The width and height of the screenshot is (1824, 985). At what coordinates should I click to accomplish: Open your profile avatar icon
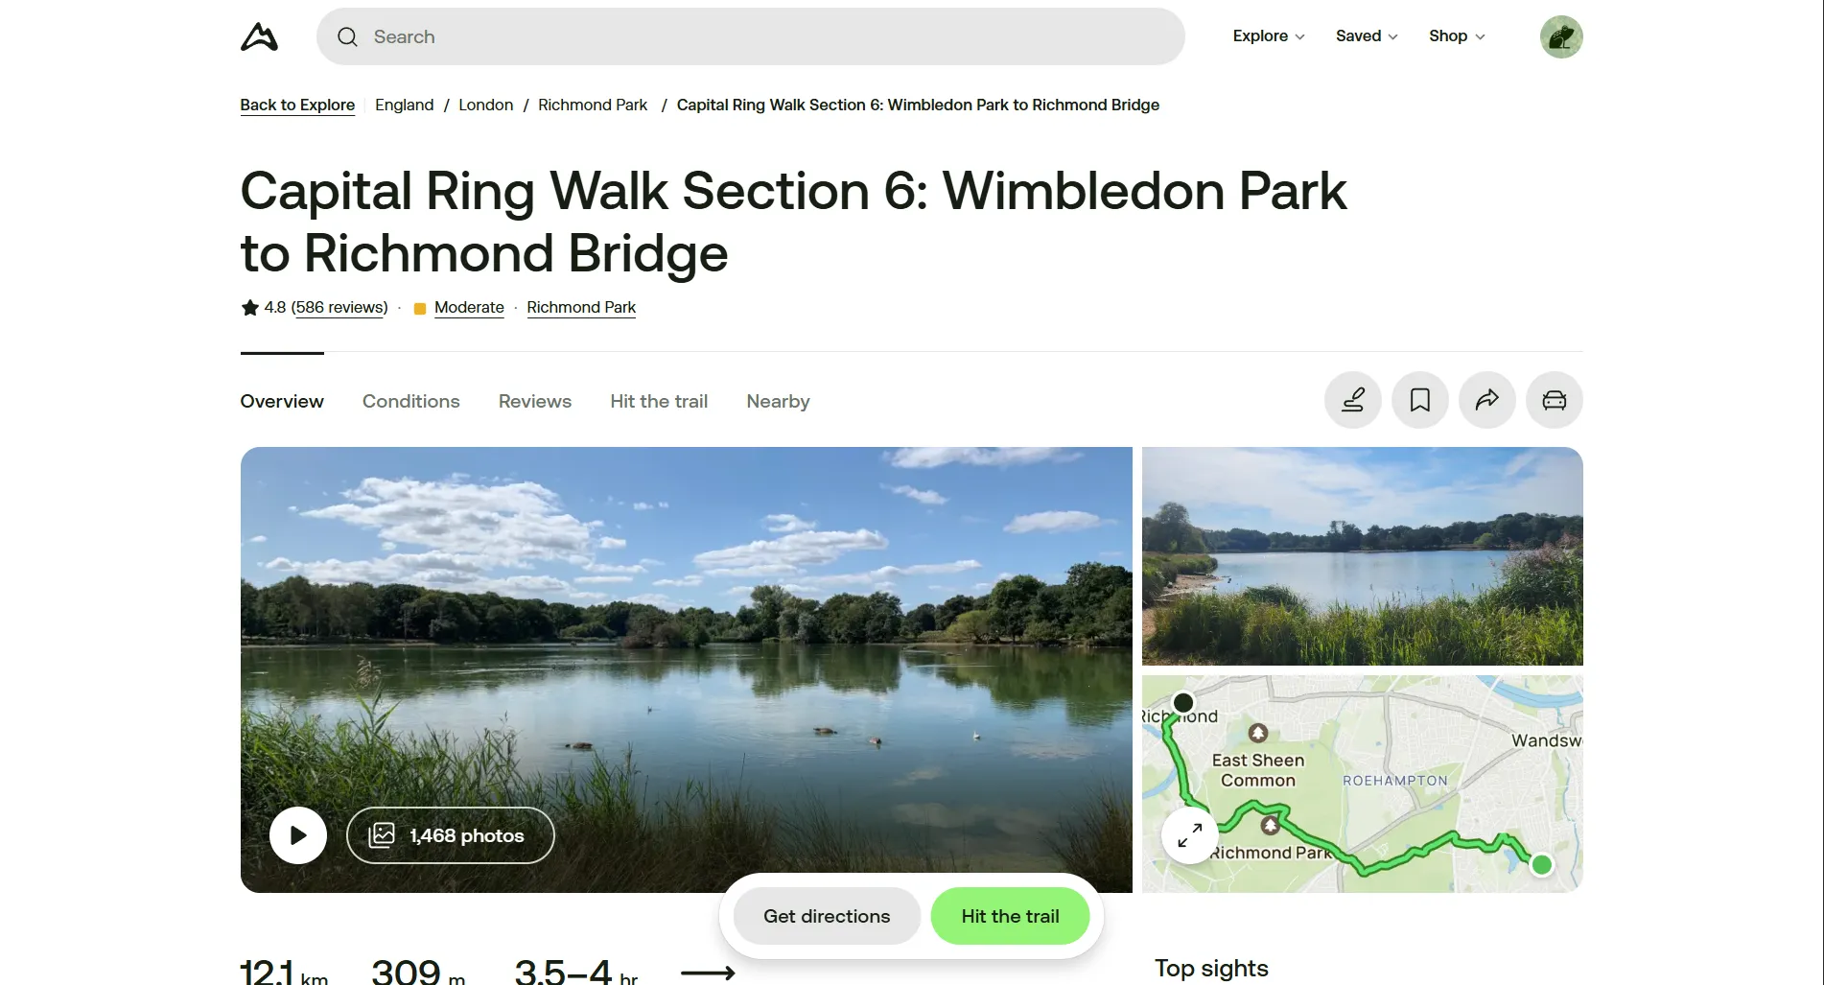1560,35
